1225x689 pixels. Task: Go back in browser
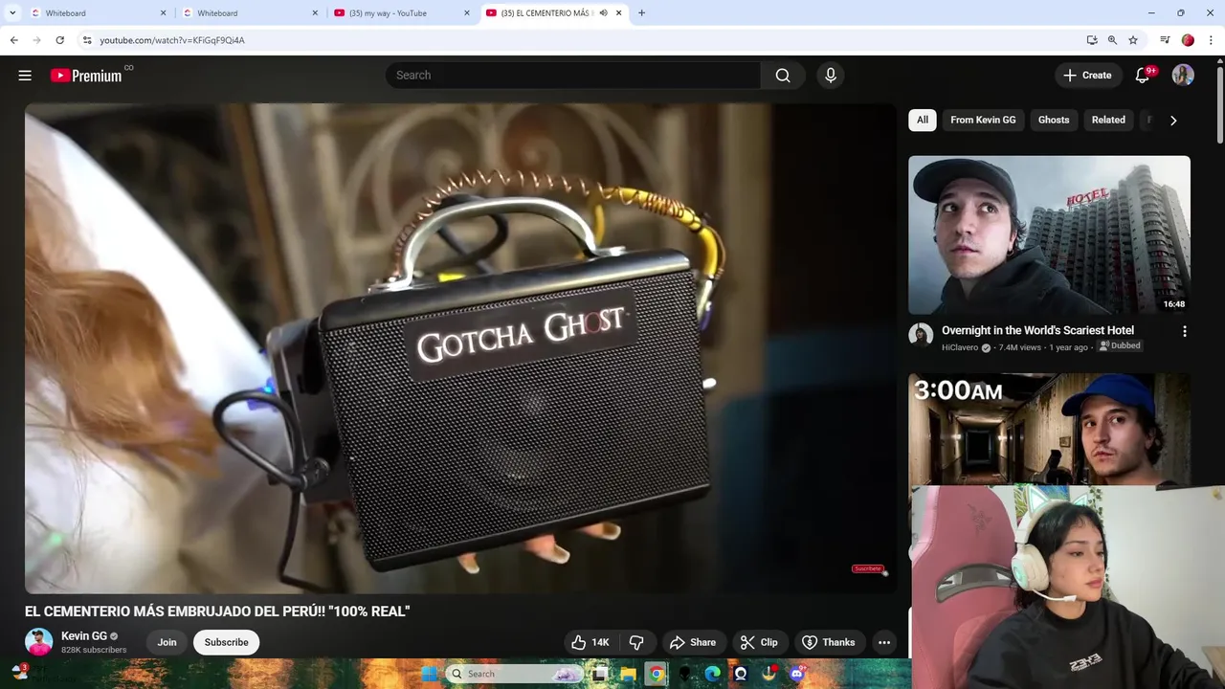coord(13,40)
